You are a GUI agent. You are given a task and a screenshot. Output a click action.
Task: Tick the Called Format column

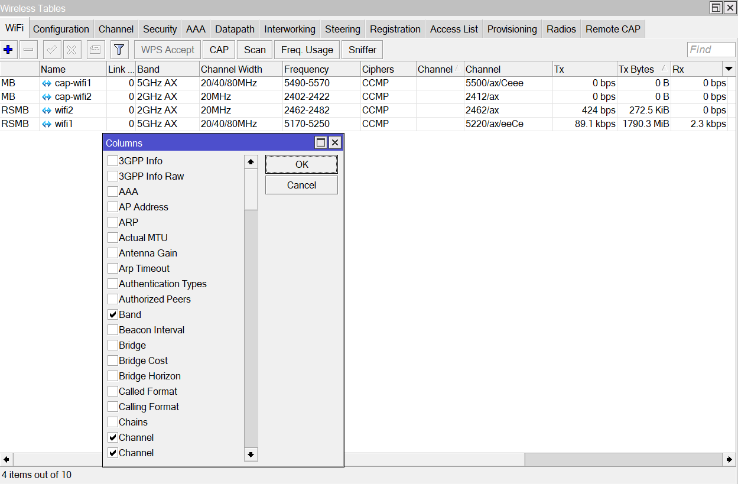click(113, 391)
